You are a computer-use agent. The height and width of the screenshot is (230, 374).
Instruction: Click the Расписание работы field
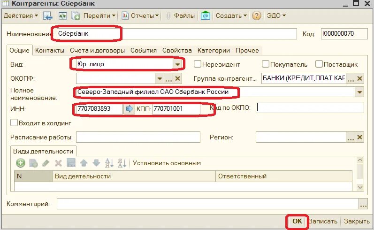coord(138,137)
